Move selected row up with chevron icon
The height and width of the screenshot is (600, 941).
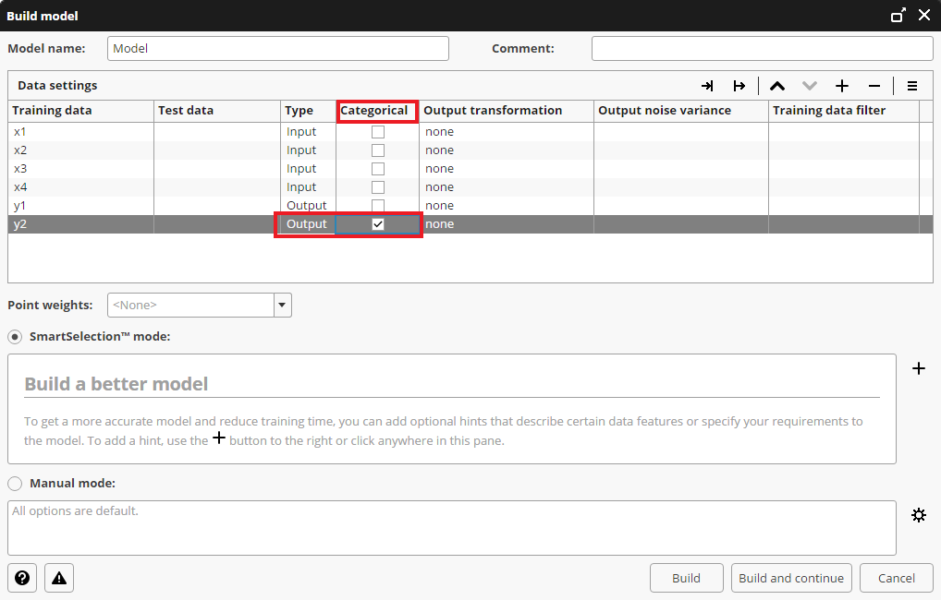pyautogui.click(x=777, y=86)
